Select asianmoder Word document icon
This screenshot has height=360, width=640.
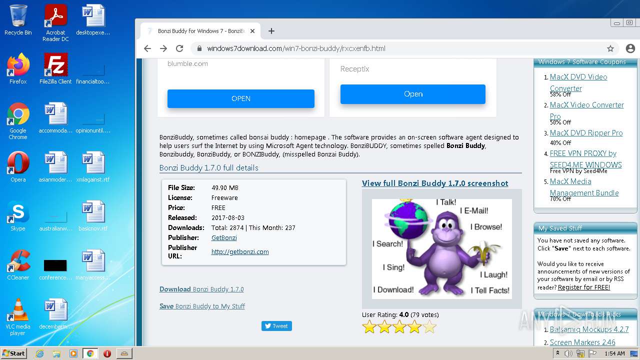point(55,167)
